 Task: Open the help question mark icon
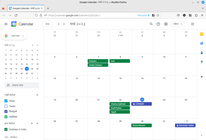pos(158,24)
